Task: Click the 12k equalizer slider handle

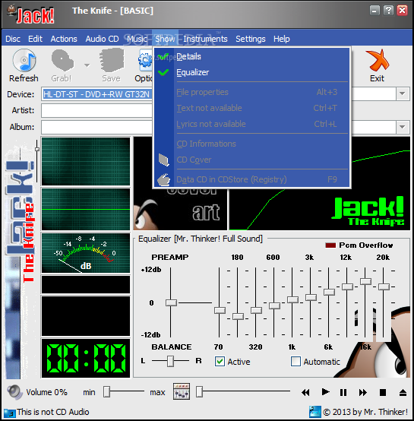Action: click(x=347, y=286)
